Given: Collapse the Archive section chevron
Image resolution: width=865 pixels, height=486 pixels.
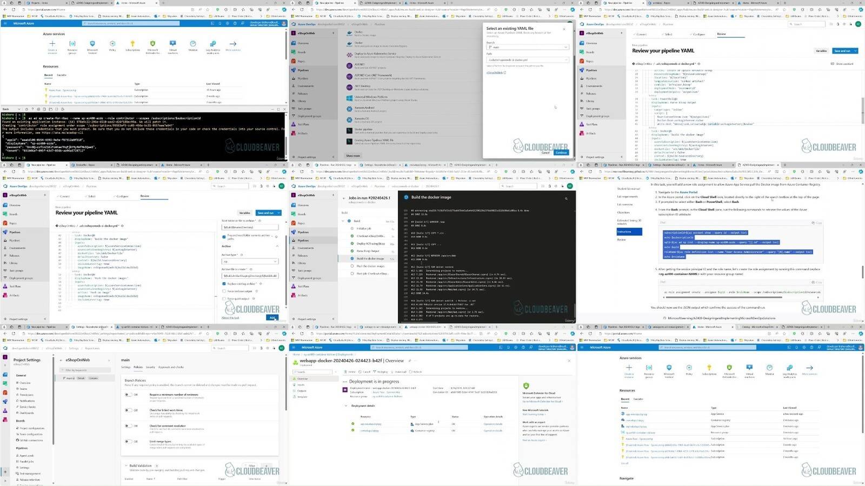Looking at the screenshot, I should click(277, 247).
